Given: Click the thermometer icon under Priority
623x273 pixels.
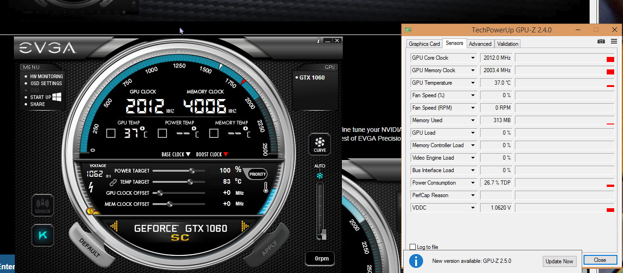Looking at the screenshot, I should point(266,188).
